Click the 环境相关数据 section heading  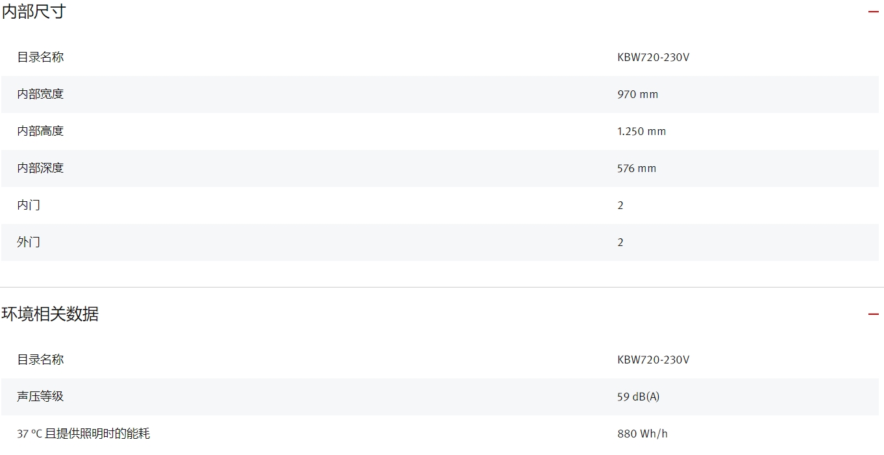[x=50, y=314]
